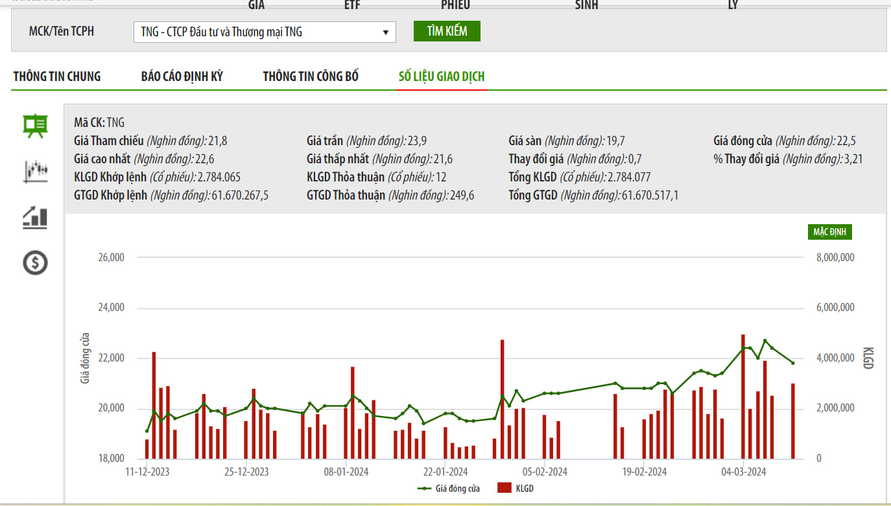Go to the THÔNG TIN CÔNG BỐ tab
Screen dimensions: 891x506
pyautogui.click(x=311, y=76)
